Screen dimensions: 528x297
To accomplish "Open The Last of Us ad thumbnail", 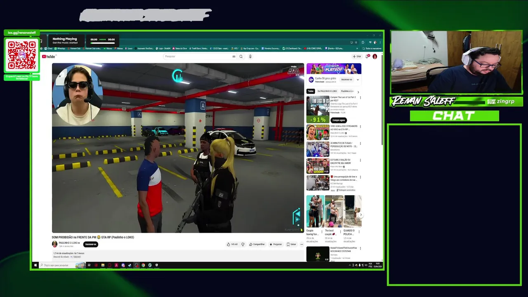I will click(318, 109).
